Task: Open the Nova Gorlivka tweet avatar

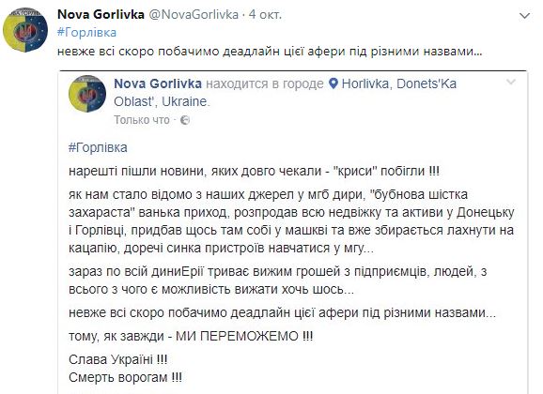Action: [x=25, y=30]
